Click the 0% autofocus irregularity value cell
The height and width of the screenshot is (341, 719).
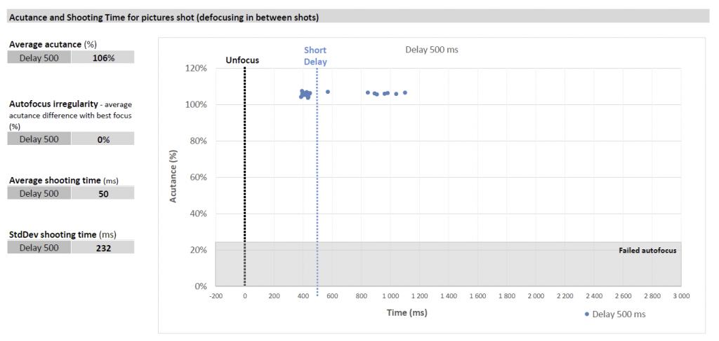point(103,139)
